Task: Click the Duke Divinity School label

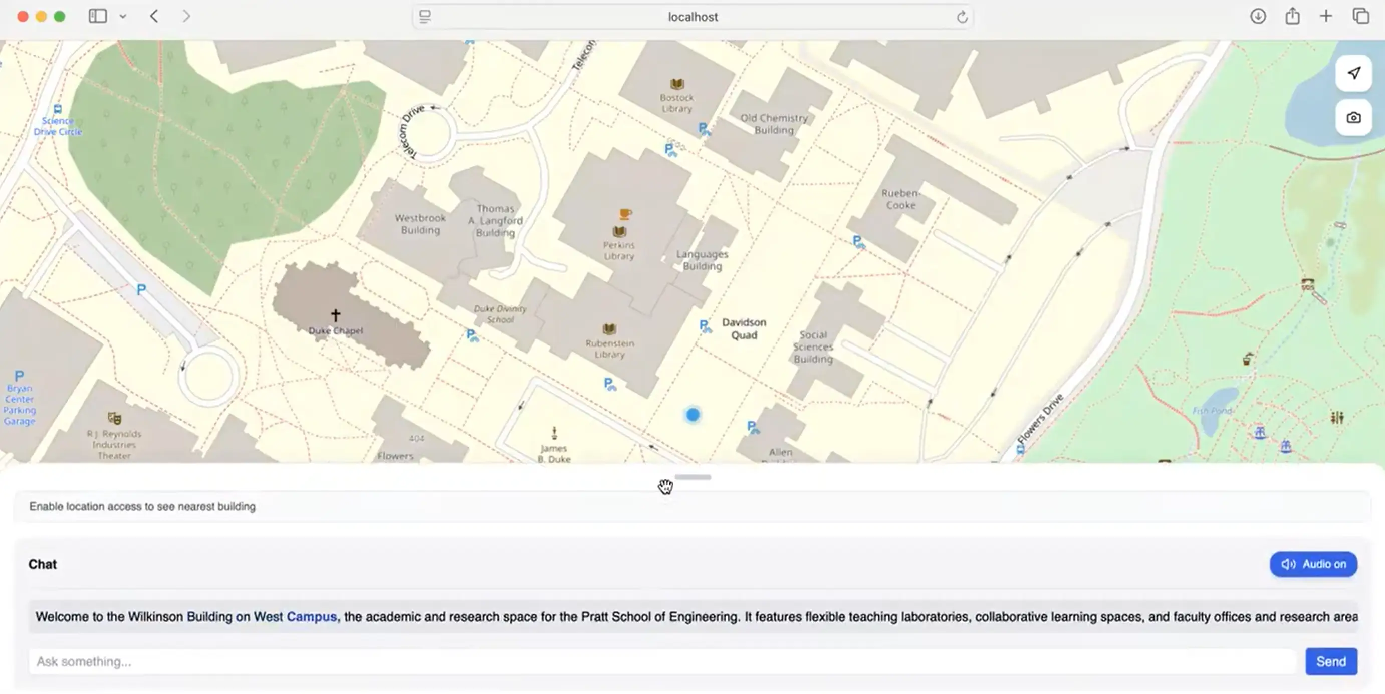Action: pos(500,314)
